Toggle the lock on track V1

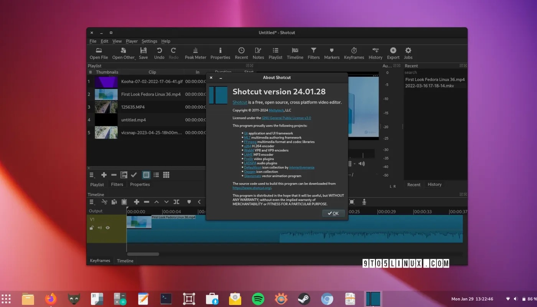[92, 228]
